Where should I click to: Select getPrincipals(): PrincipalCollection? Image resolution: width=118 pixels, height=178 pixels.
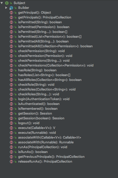[x=44, y=17]
